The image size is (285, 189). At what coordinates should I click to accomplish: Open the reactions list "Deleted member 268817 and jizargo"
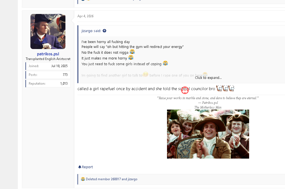(x=112, y=179)
